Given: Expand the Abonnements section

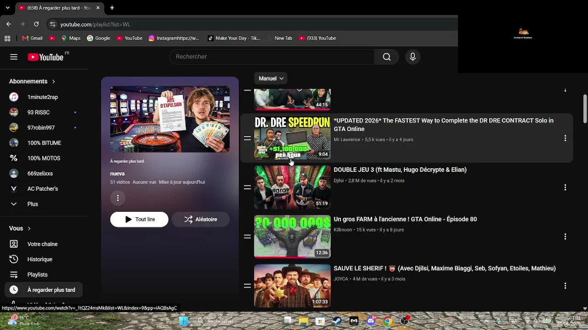Looking at the screenshot, I should [32, 82].
